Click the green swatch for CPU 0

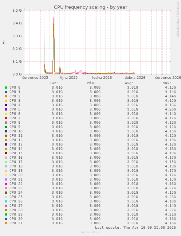coord(6,88)
